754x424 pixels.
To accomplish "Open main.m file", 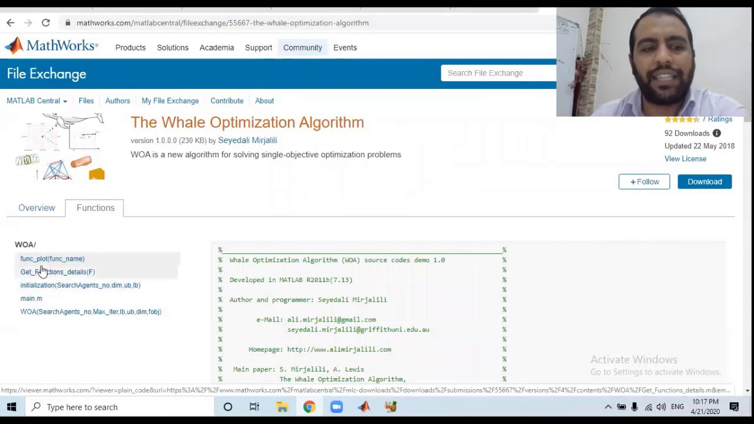I will 31,299.
